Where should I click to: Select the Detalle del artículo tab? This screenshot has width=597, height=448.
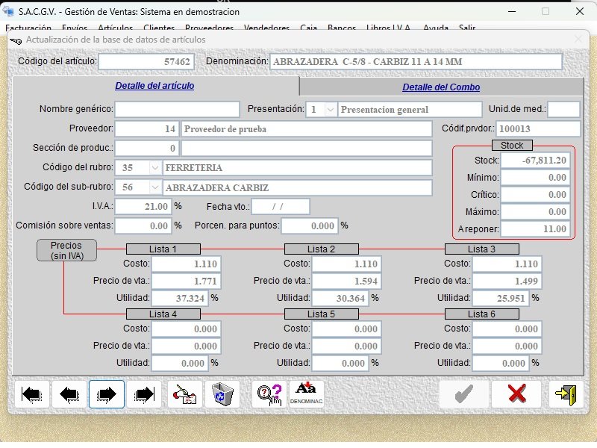pyautogui.click(x=154, y=86)
